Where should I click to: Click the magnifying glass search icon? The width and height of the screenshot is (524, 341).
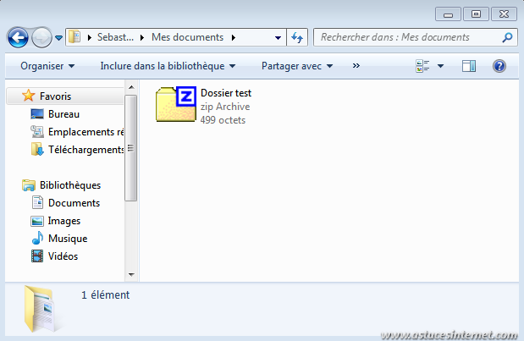point(507,37)
